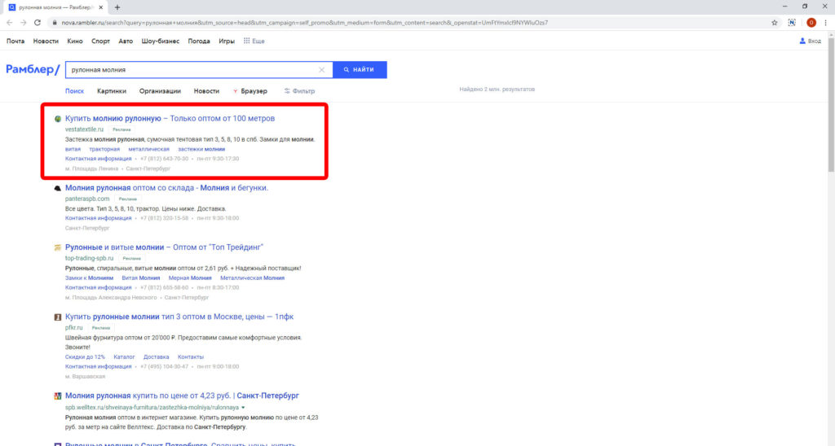Switch to the Организации search tab
The image size is (835, 446).
point(160,91)
